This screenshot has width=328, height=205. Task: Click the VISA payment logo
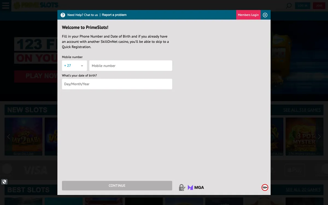[x=36, y=170]
